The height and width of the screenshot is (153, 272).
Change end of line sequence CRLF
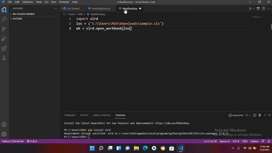coord(245,141)
